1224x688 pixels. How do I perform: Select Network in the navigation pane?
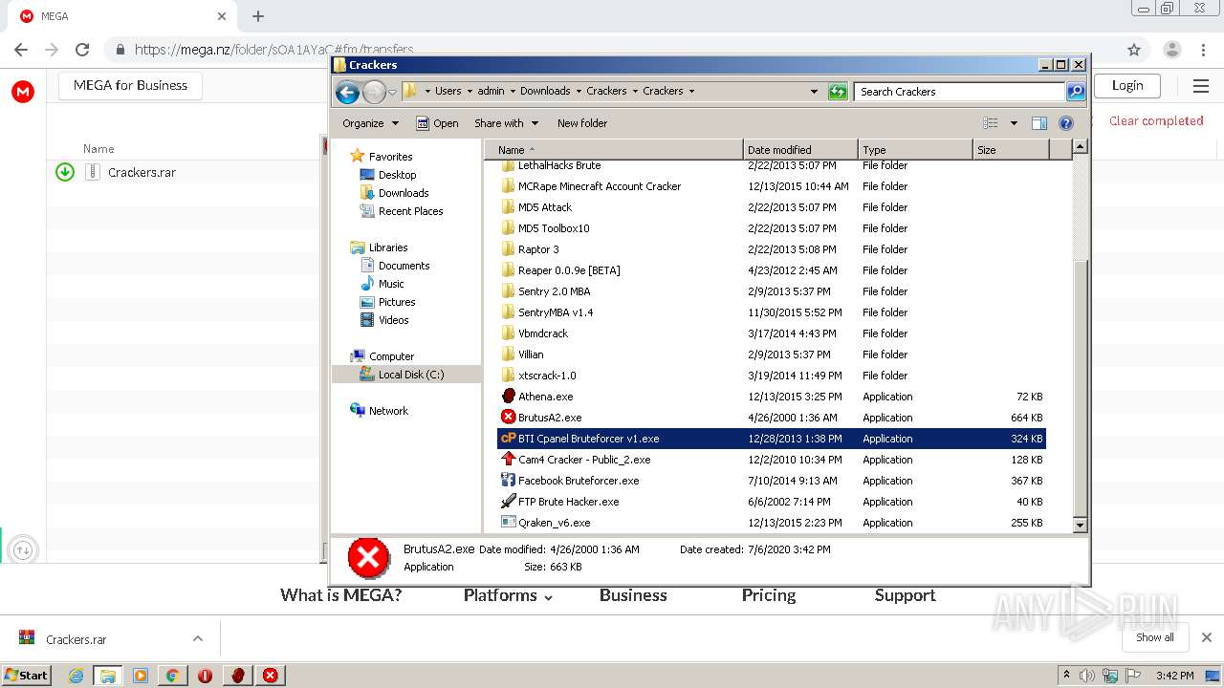(388, 411)
